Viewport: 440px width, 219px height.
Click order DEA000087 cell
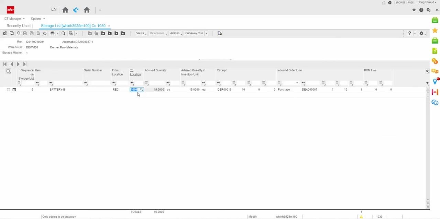[x=309, y=90]
